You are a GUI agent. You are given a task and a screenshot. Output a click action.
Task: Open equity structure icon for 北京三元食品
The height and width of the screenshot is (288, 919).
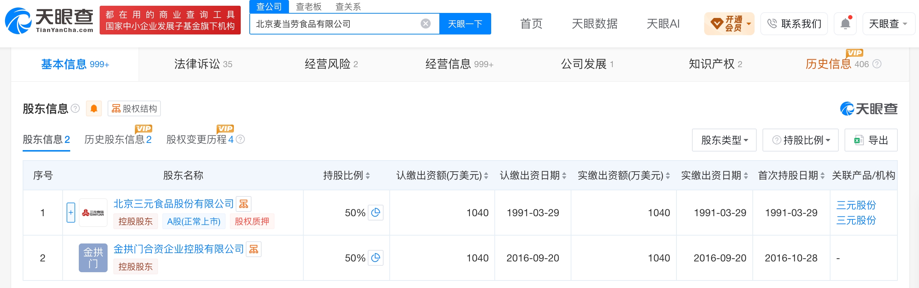pos(244,204)
